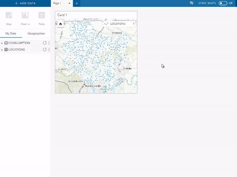Open the Page 1 tab dropdown arrow
Image resolution: width=237 pixels, height=178 pixels.
point(70,3)
